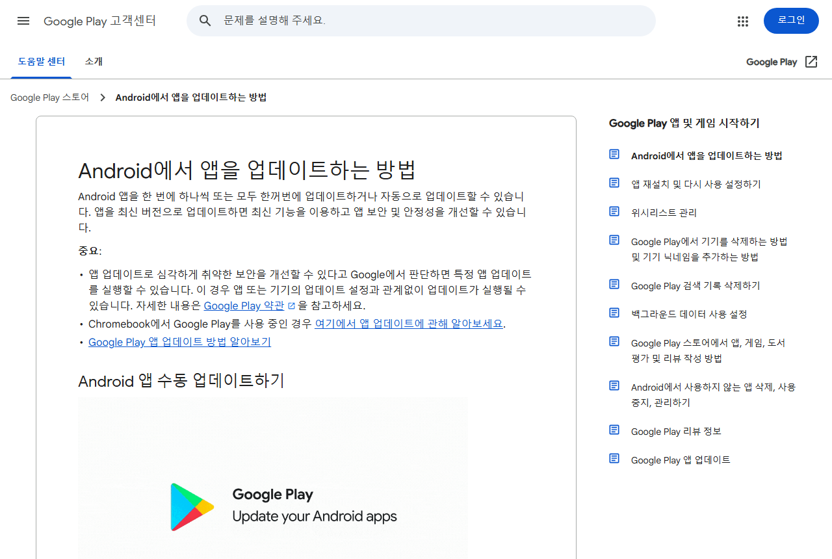Play the 'Update your Android apps' video

click(x=273, y=478)
